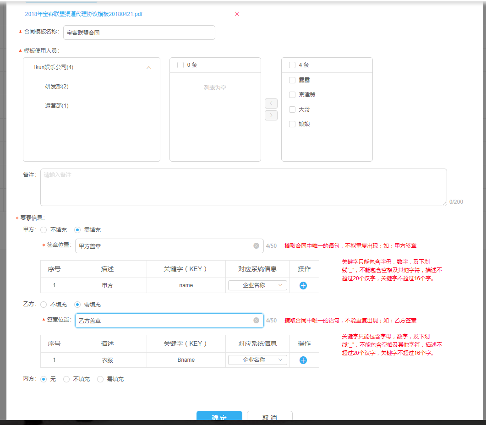This screenshot has height=425, width=486.
Task: Click into the 备注 remarks textarea
Action: click(243, 187)
